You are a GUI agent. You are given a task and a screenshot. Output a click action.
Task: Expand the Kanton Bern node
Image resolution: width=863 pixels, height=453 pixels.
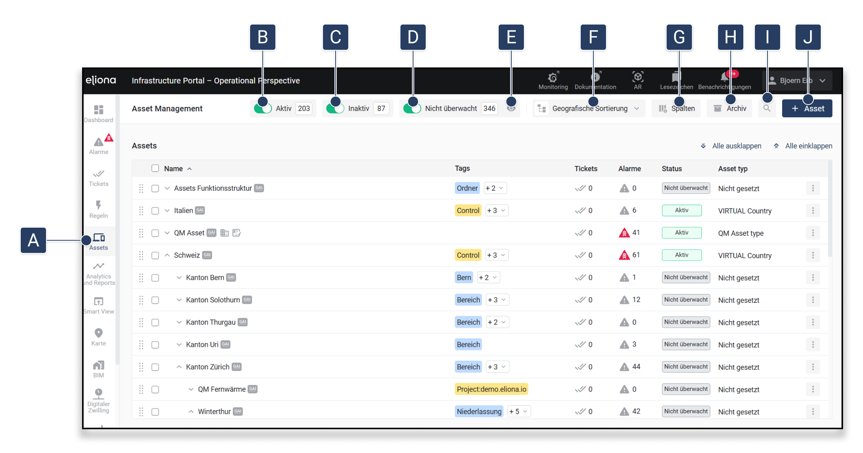[x=179, y=277]
